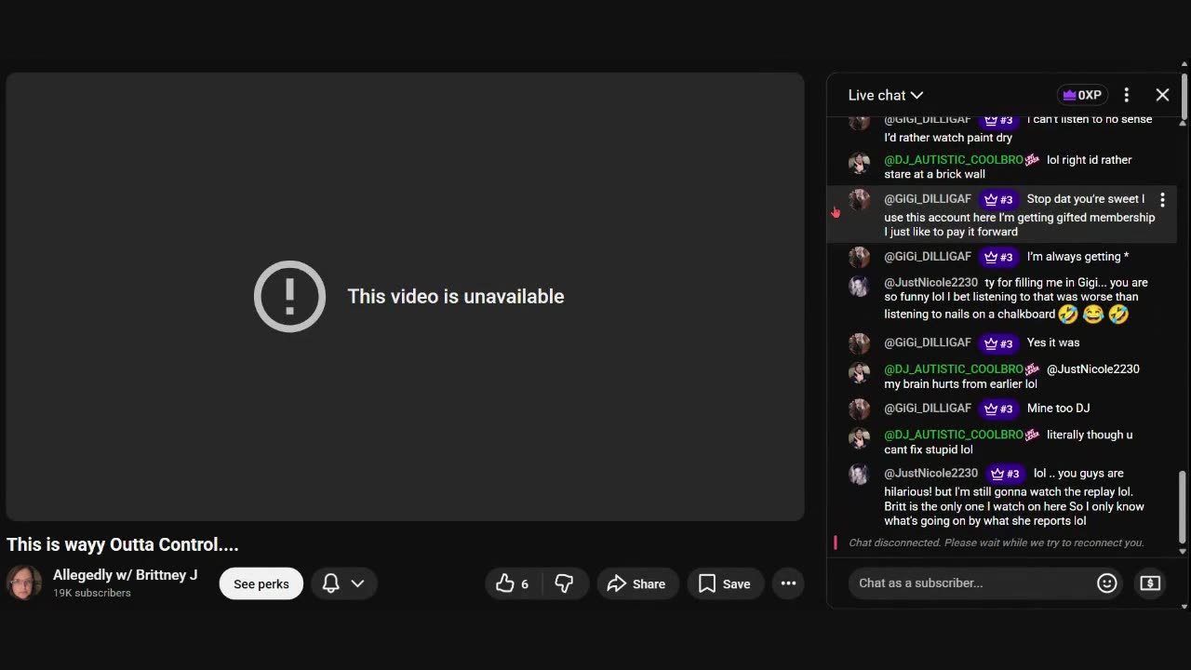Click the #3 crown badge next to 'Yes it was'
The width and height of the screenshot is (1191, 670).
tap(998, 343)
